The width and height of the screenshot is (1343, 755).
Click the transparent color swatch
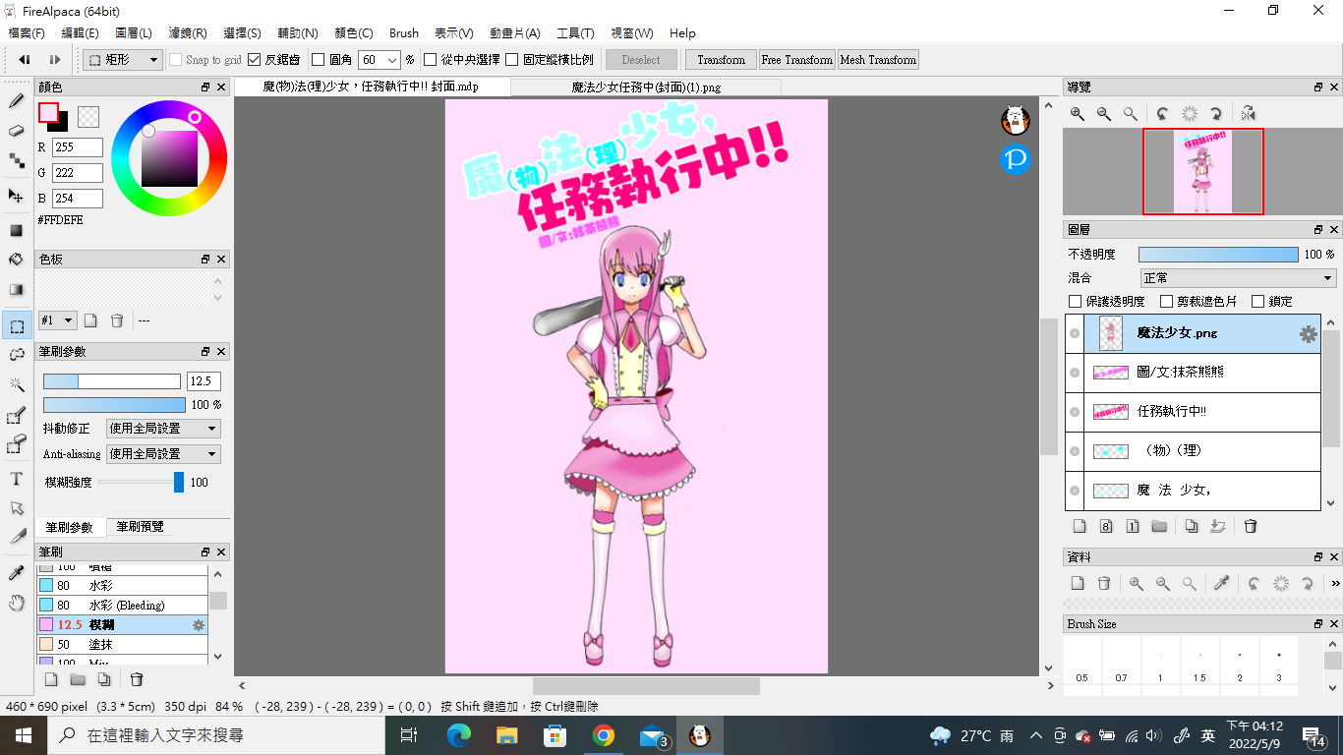coord(88,117)
